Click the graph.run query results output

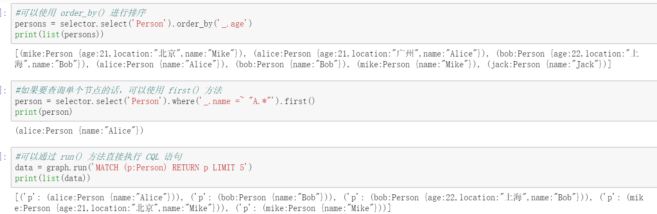pos(329,203)
